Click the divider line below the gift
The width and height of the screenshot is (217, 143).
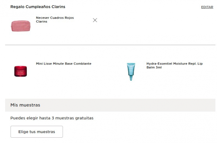pos(110,45)
